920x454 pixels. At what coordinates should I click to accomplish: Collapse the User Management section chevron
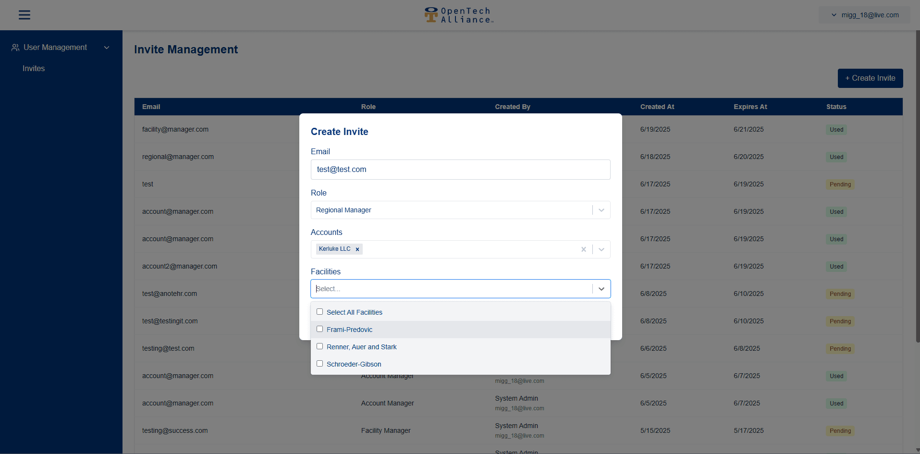pos(107,48)
